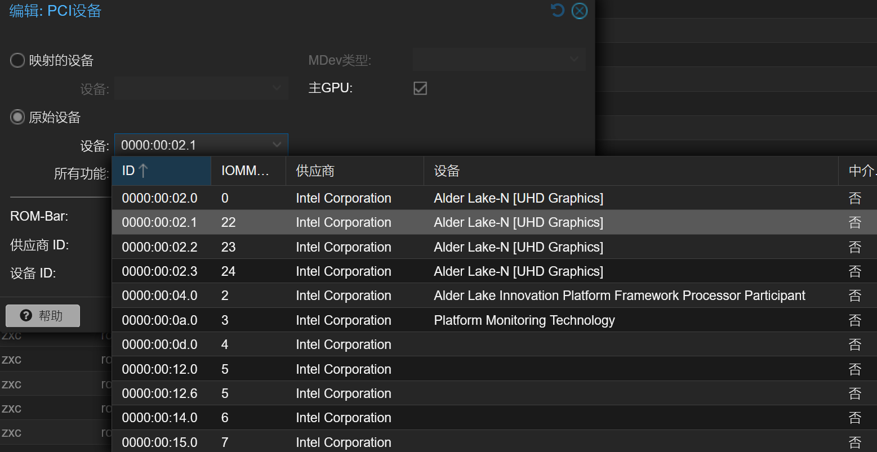The width and height of the screenshot is (877, 452).
Task: Open the MDev类型 dropdown
Action: click(x=499, y=60)
